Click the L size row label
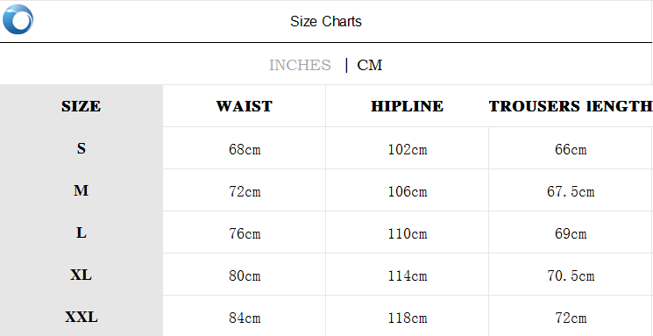 (82, 232)
